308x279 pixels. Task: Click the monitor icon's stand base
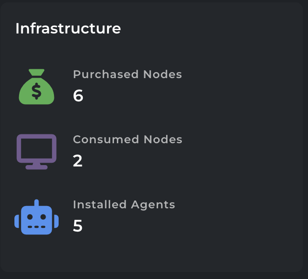point(37,167)
